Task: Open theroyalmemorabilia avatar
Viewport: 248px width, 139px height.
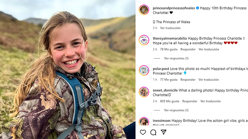Action: 144,40
